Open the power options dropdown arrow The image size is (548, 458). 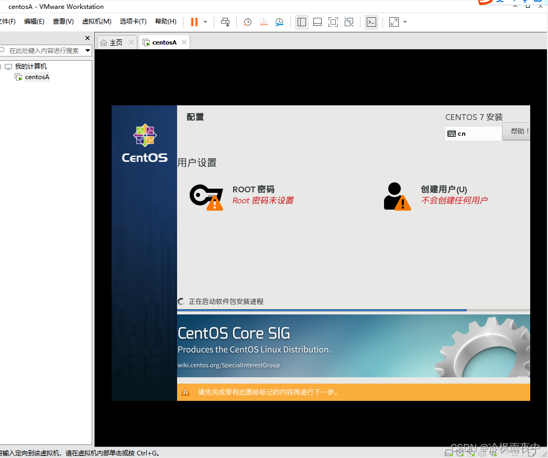205,22
